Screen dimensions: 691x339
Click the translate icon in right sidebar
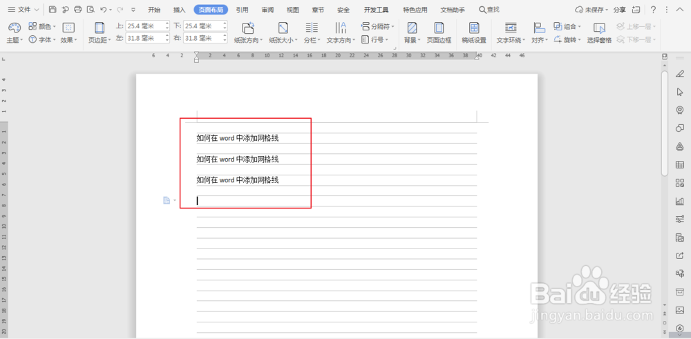tap(679, 274)
